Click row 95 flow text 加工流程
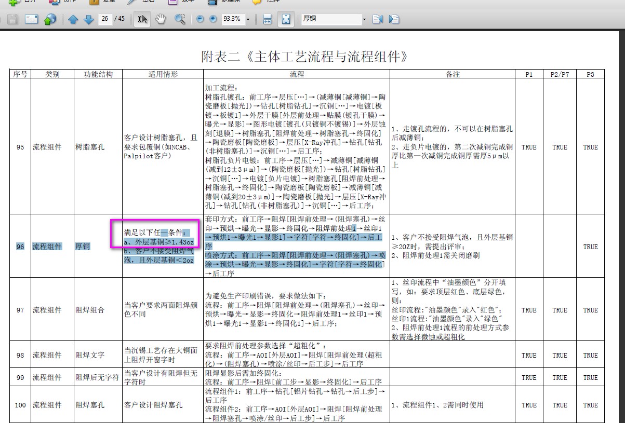The height and width of the screenshot is (423, 625). coord(221,88)
